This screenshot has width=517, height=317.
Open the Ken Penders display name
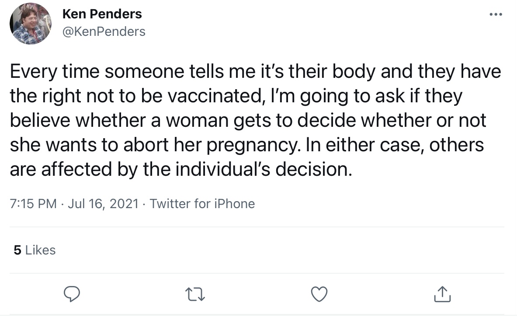click(102, 14)
